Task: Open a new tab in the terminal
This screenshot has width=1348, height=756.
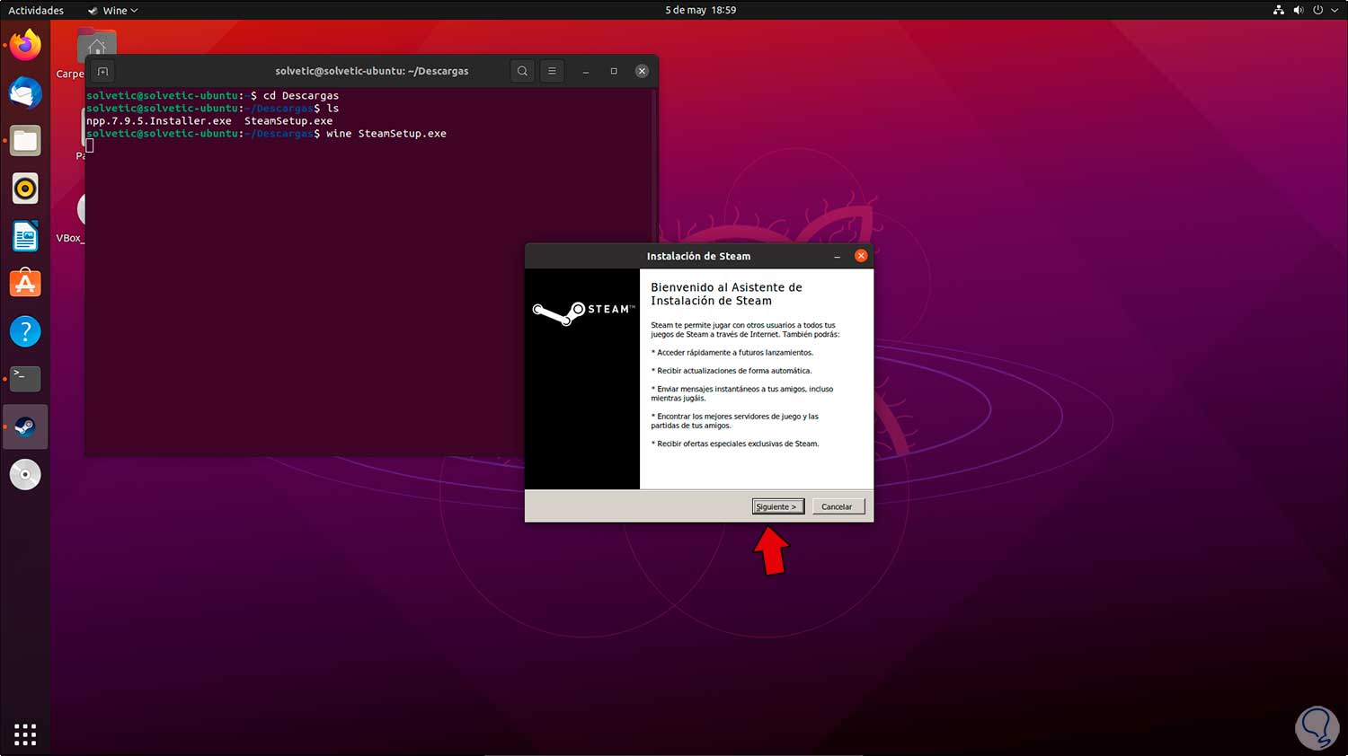Action: [102, 71]
